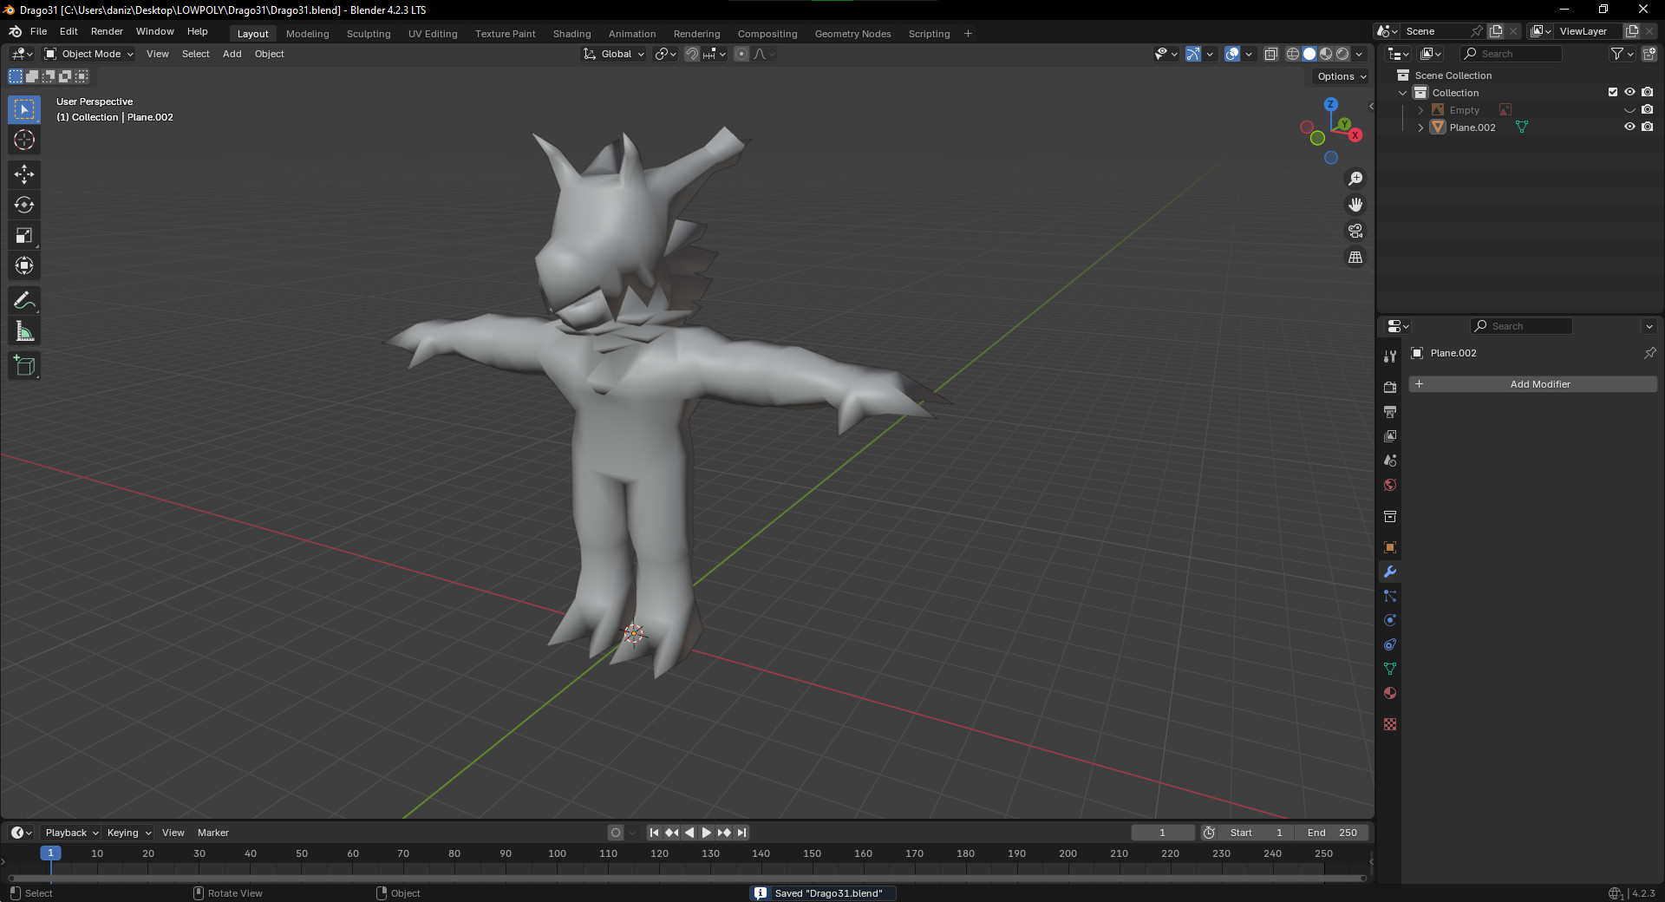This screenshot has height=902, width=1665.
Task: Open the Keying dropdown in timeline
Action: 128,833
